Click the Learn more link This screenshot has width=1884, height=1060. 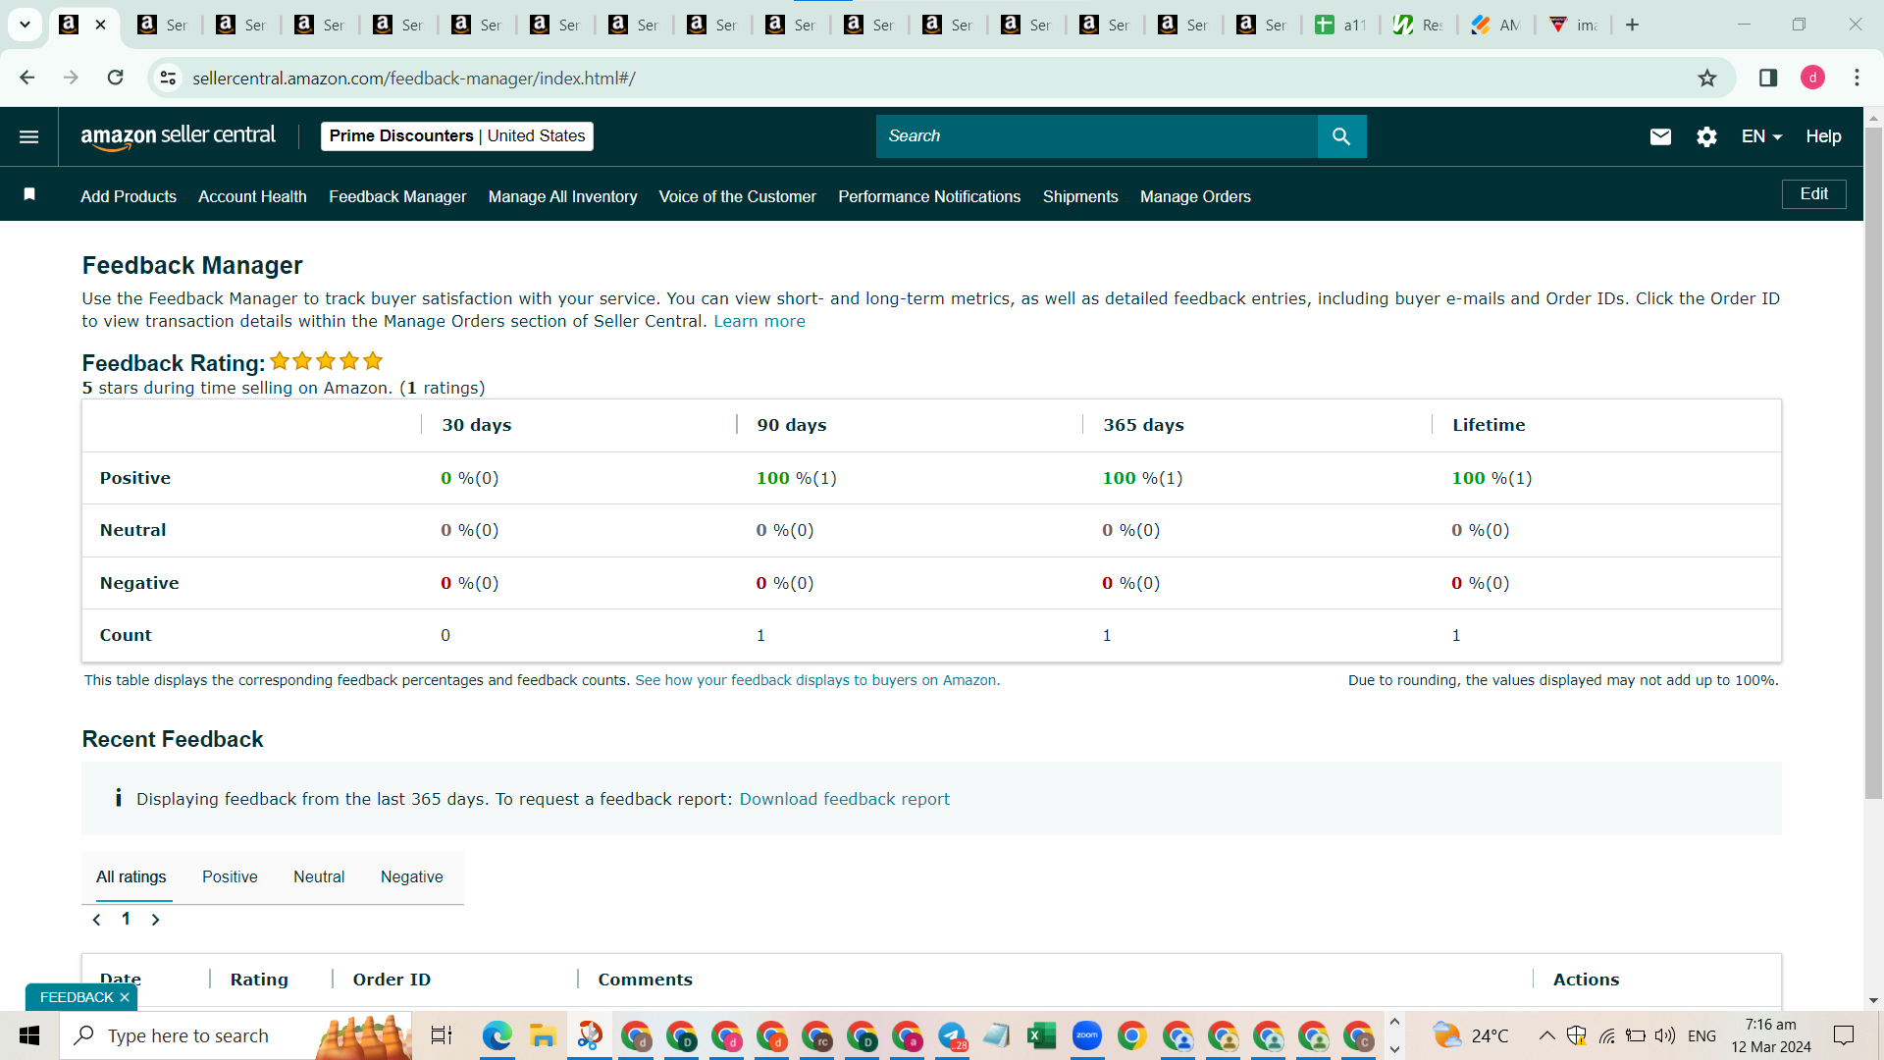pos(759,321)
